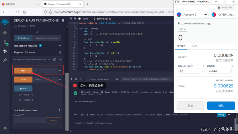Open the Plugin manager plug icon

5,60
